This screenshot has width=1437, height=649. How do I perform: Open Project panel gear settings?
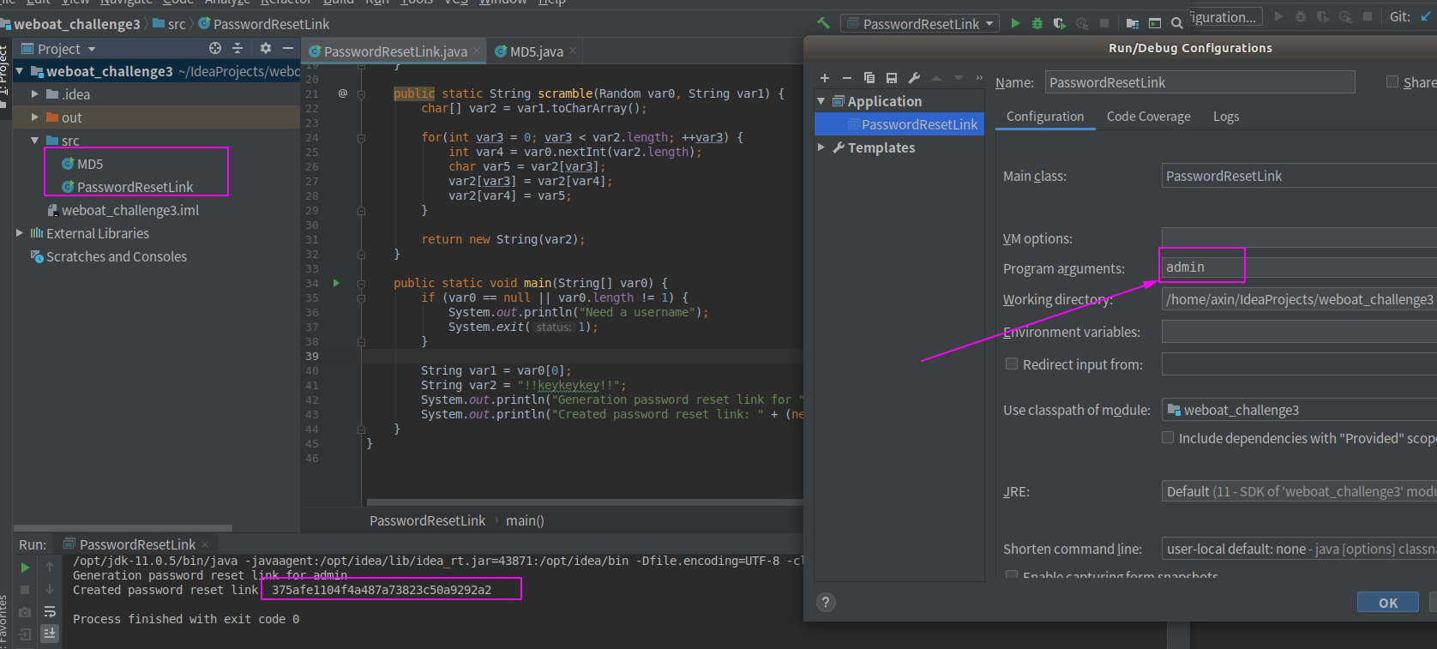pyautogui.click(x=266, y=49)
